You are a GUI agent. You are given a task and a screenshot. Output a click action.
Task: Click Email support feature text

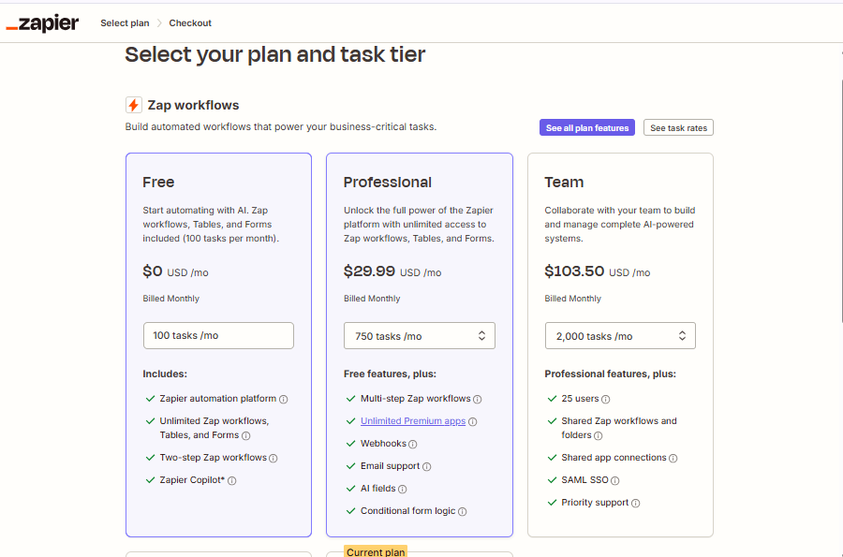[390, 466]
